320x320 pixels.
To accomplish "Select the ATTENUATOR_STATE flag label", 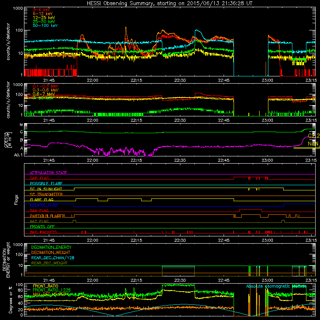I will pos(48,173).
